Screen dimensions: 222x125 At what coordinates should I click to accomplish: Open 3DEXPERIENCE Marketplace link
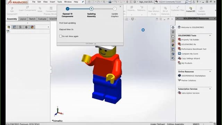pos(193,76)
